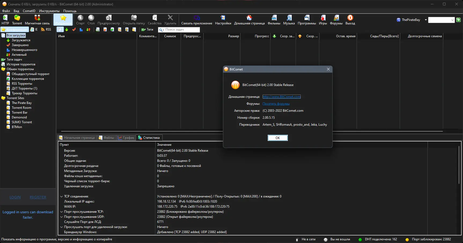Open SUMO Torrent in the sidebar
The width and height of the screenshot is (463, 243).
click(x=22, y=122)
